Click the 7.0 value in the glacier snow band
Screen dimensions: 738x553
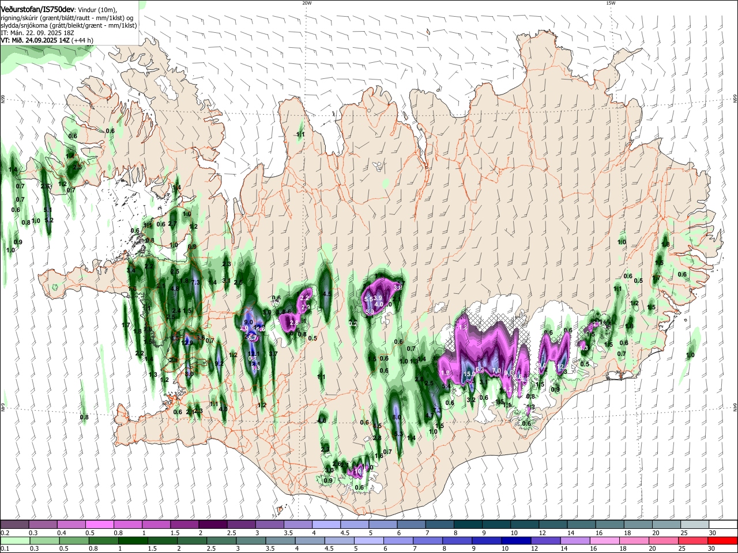point(496,370)
